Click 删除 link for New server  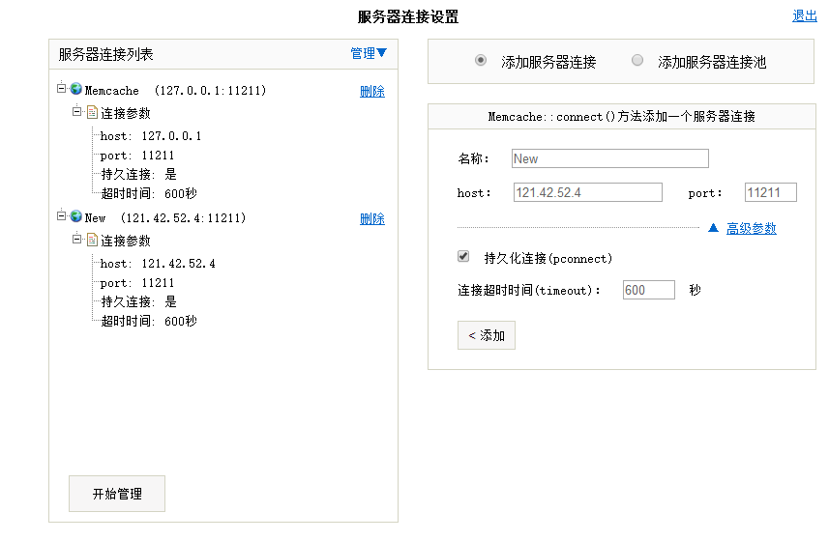tap(371, 219)
